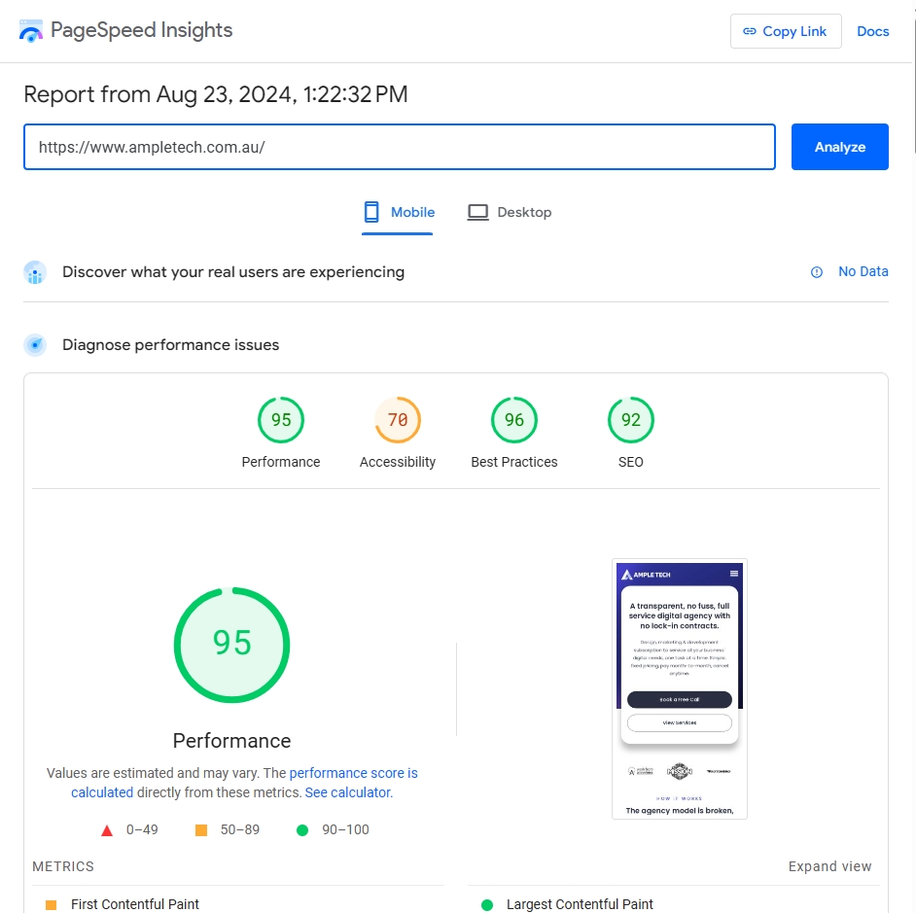Select the Performance score gauge 95
The image size is (916, 913).
[281, 420]
